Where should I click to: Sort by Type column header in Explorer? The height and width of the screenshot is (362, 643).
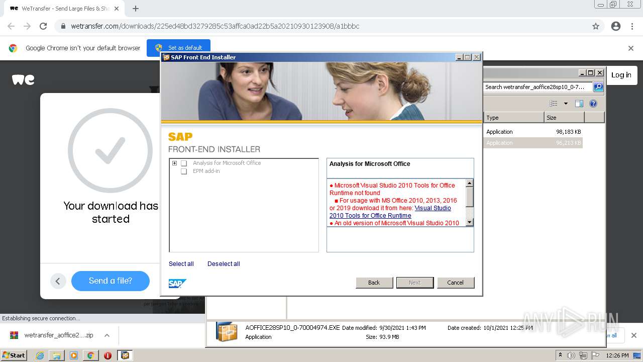coord(513,118)
